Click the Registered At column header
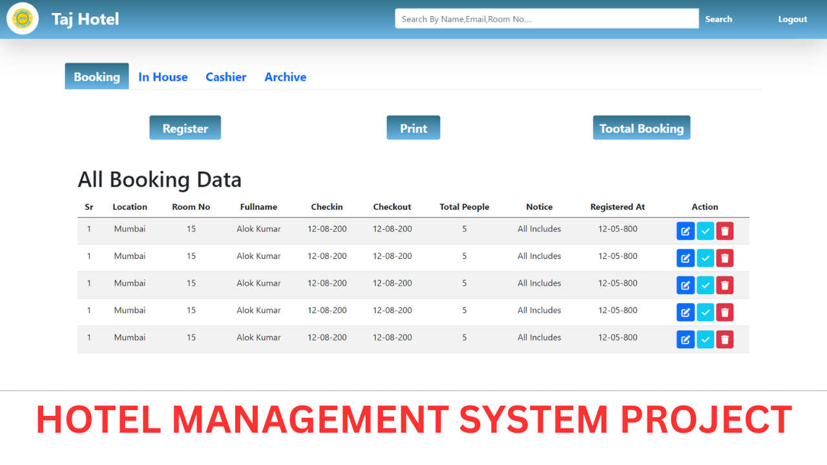The image size is (827, 465). coord(618,207)
